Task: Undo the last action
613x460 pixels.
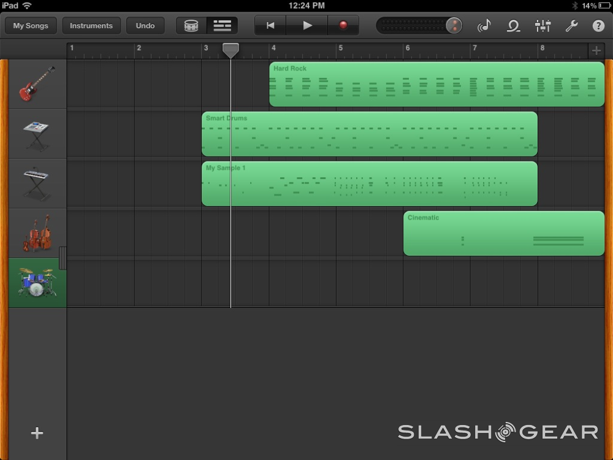Action: [145, 26]
